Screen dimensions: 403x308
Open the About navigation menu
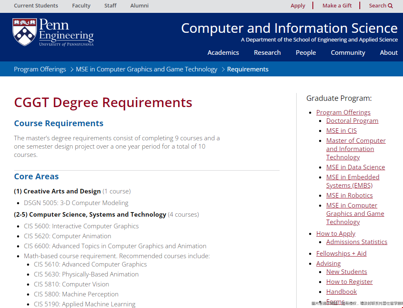click(388, 53)
